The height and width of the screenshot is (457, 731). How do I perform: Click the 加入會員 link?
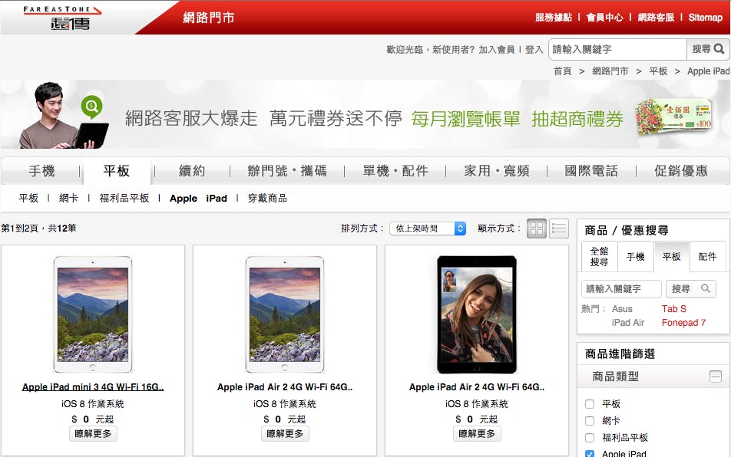497,49
